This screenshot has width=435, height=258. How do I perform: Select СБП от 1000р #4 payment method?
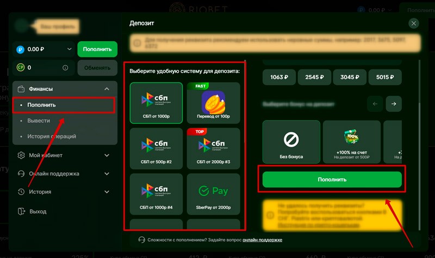156,194
